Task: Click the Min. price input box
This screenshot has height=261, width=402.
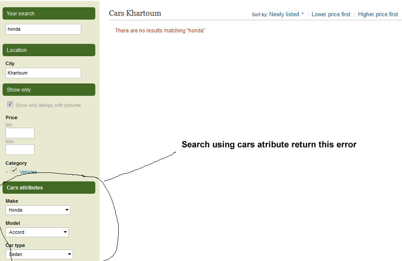Action: point(20,133)
